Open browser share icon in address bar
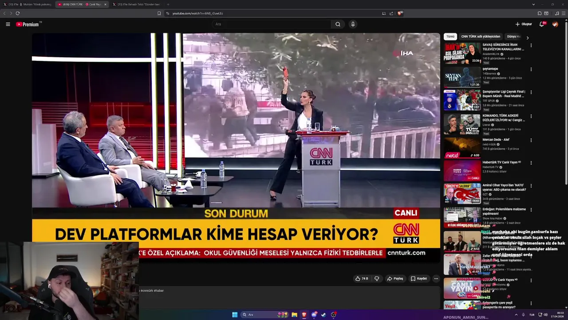Viewport: 568px width, 320px height. tap(391, 13)
